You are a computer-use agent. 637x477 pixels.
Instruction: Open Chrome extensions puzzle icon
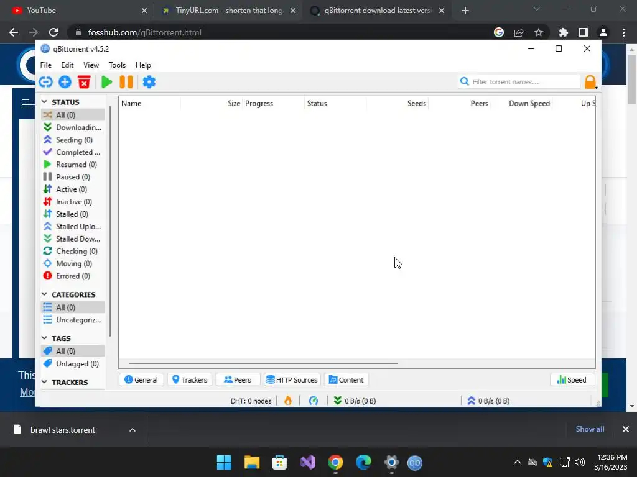563,32
